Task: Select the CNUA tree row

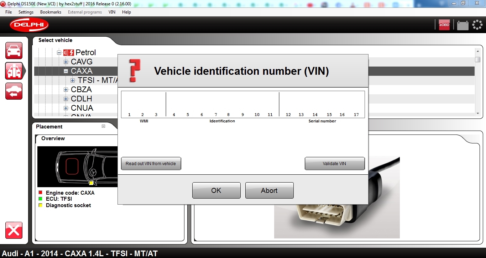Action: [x=82, y=108]
